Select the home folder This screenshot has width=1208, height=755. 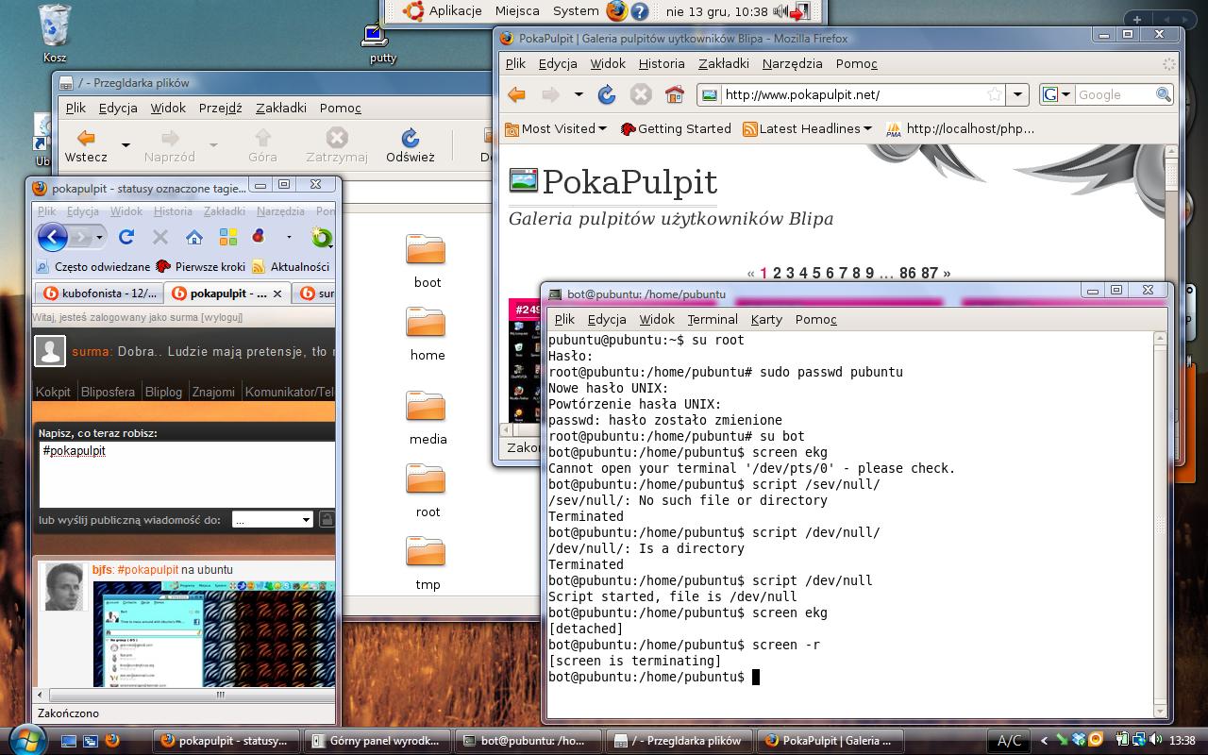(427, 333)
